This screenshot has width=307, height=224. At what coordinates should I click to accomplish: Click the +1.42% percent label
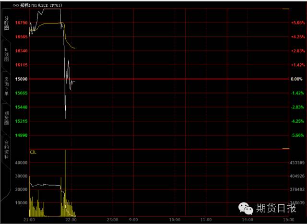click(x=298, y=65)
